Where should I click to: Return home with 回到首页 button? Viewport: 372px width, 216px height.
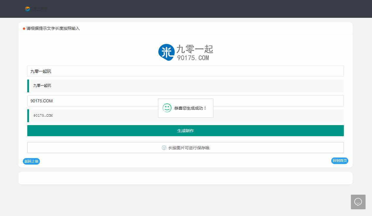click(340, 161)
